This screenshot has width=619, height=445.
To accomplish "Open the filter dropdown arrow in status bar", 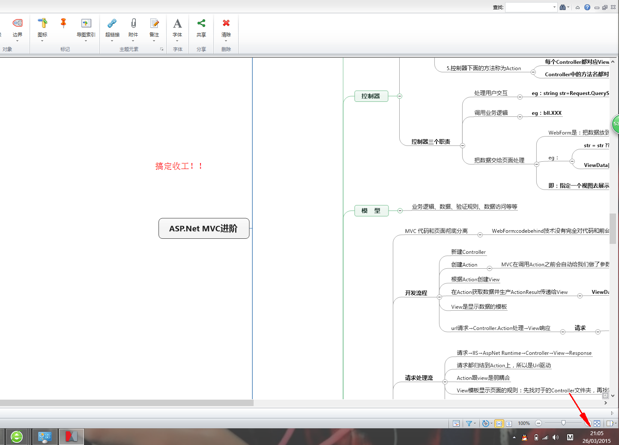I will (475, 423).
